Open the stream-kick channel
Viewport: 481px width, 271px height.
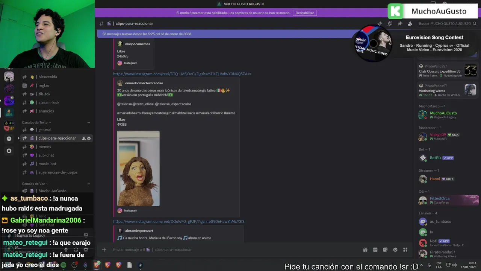coord(56,102)
